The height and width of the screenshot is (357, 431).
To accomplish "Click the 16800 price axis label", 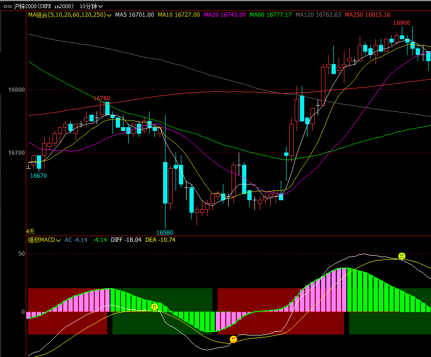I will [16, 90].
